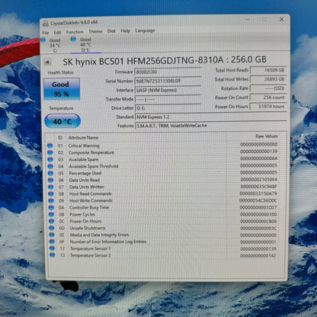The image size is (317, 317).
Task: Click the status icon for Available Spare Threshold
Action: coord(50,166)
